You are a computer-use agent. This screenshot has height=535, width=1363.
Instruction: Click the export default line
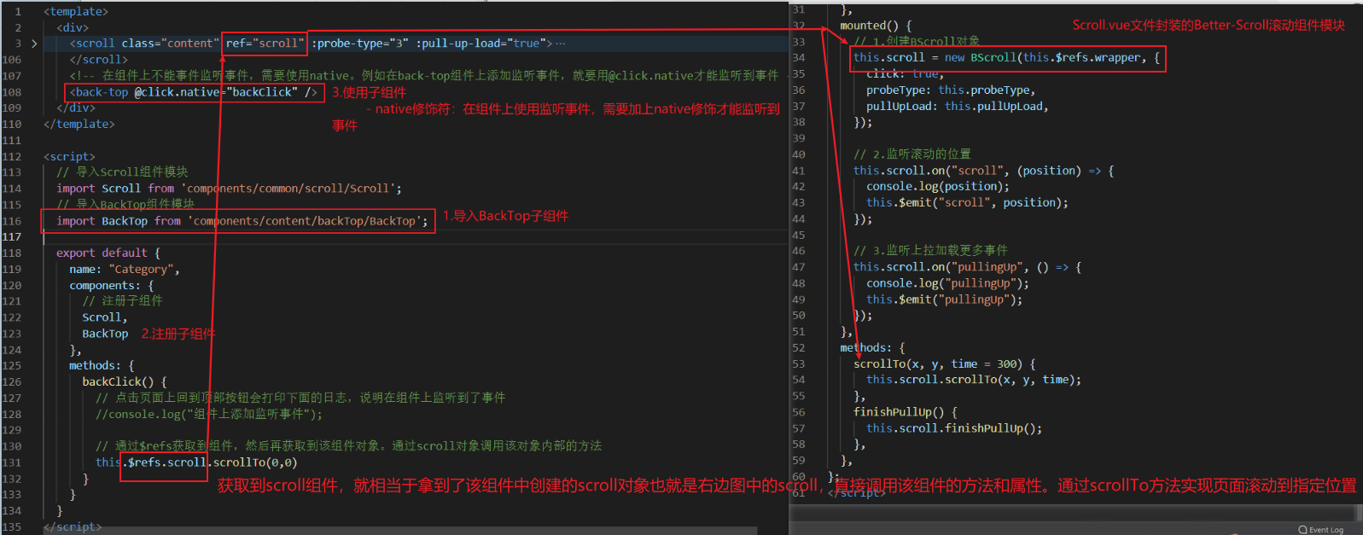pyautogui.click(x=108, y=253)
